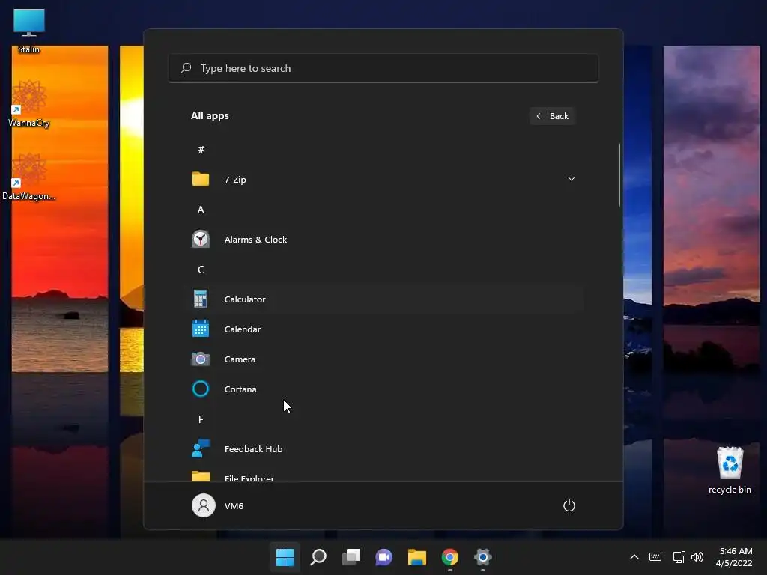Click the All apps heading text

tap(210, 116)
